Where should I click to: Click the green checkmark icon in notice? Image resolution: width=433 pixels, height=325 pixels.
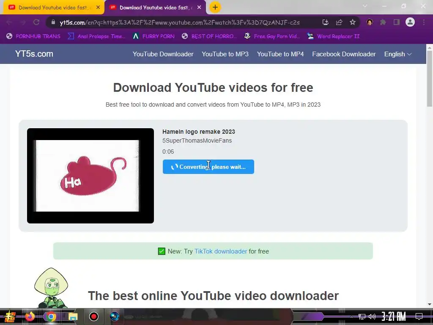pyautogui.click(x=162, y=251)
